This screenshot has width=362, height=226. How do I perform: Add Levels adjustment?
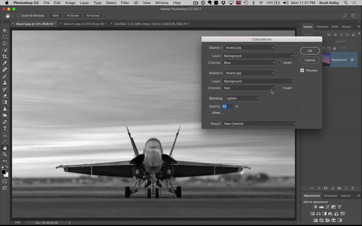click(321, 207)
